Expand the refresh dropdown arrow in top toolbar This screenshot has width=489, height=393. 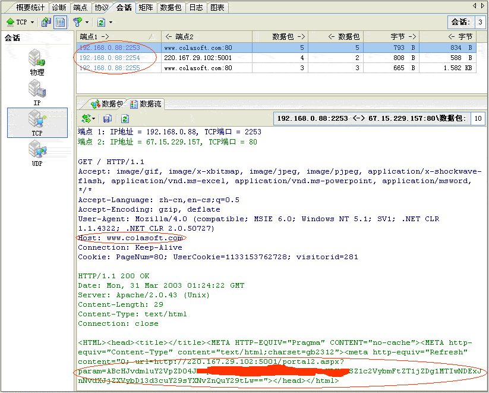[x=111, y=22]
